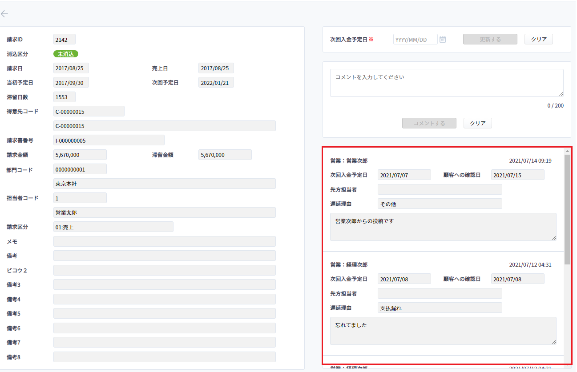Click the 更新する button
Viewport: 577px width, 372px height.
[490, 39]
